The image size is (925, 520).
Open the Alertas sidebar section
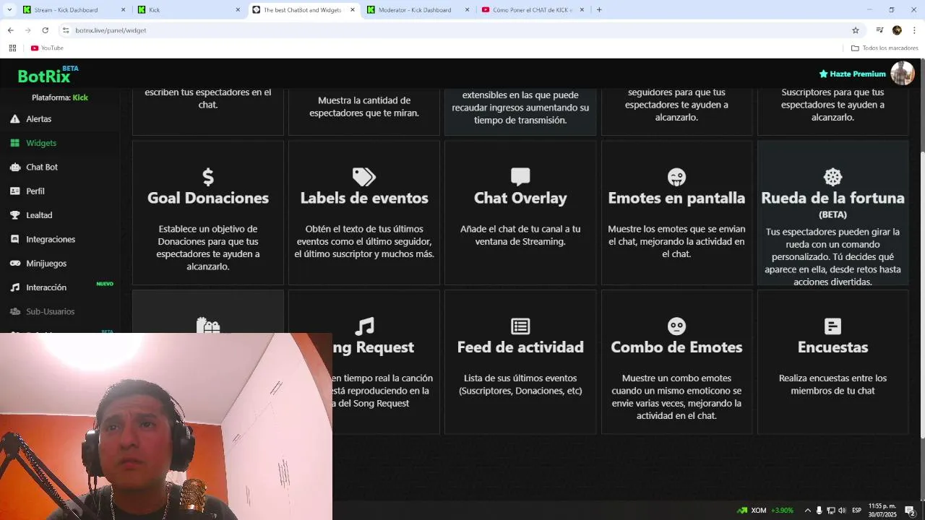point(38,118)
